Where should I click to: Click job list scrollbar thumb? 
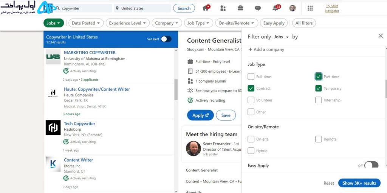coord(176,89)
